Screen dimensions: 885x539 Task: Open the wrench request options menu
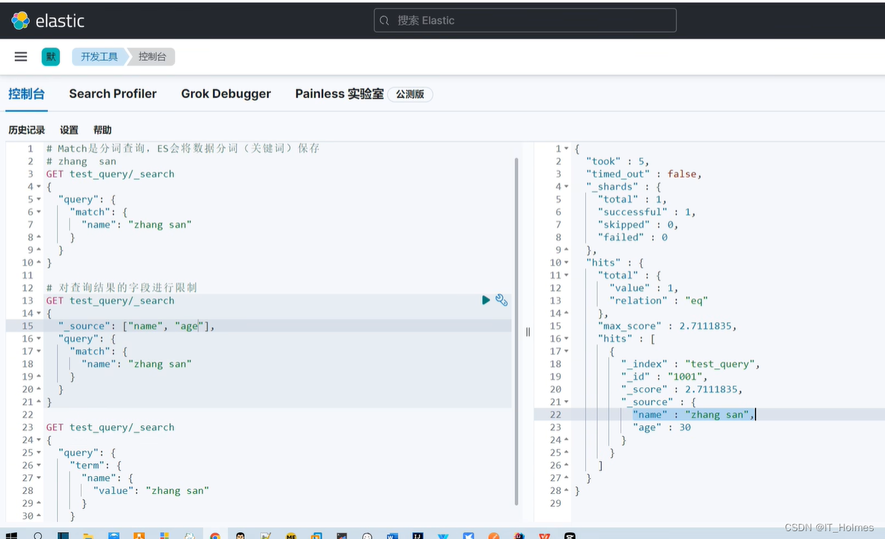(x=502, y=300)
